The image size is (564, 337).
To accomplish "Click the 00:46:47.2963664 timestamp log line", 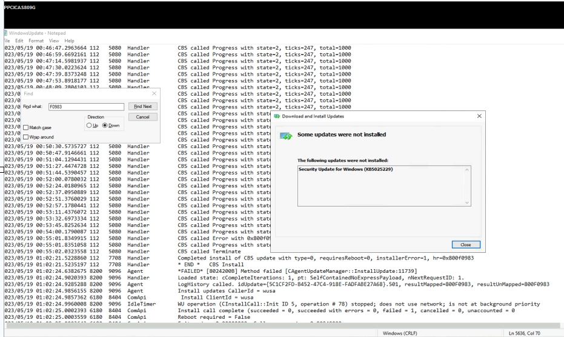I will [x=177, y=48].
